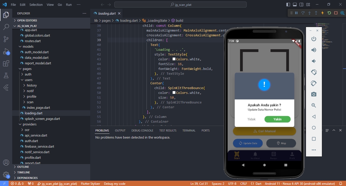Screen dimensions: 346x186
Task: Click emulator home circle button
Action: point(314,128)
